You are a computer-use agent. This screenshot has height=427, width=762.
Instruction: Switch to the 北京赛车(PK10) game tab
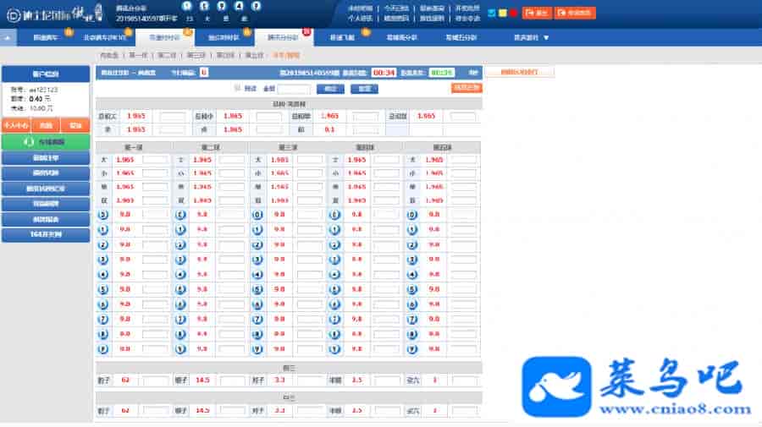(x=105, y=38)
